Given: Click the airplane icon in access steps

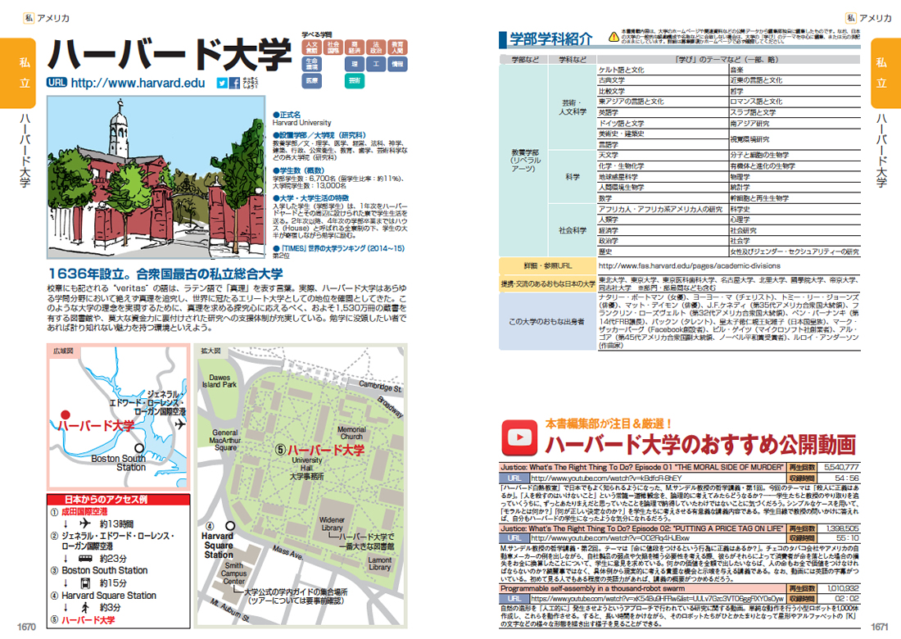Looking at the screenshot, I should [x=83, y=524].
